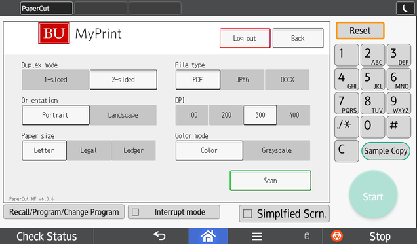
Task: Click the Back button
Action: (298, 38)
